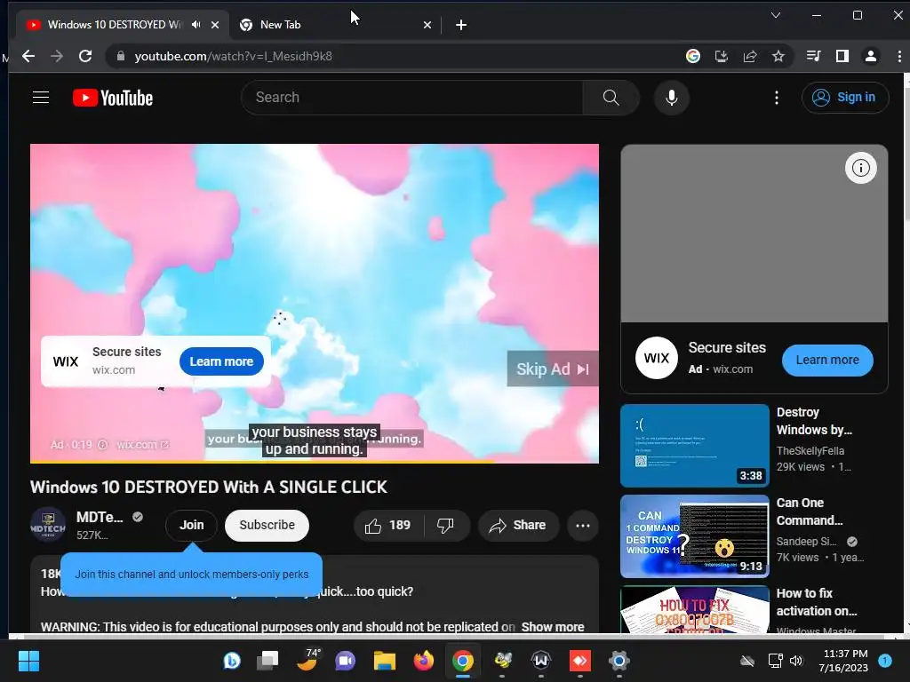The height and width of the screenshot is (682, 910).
Task: Share the video via Share button
Action: (518, 526)
